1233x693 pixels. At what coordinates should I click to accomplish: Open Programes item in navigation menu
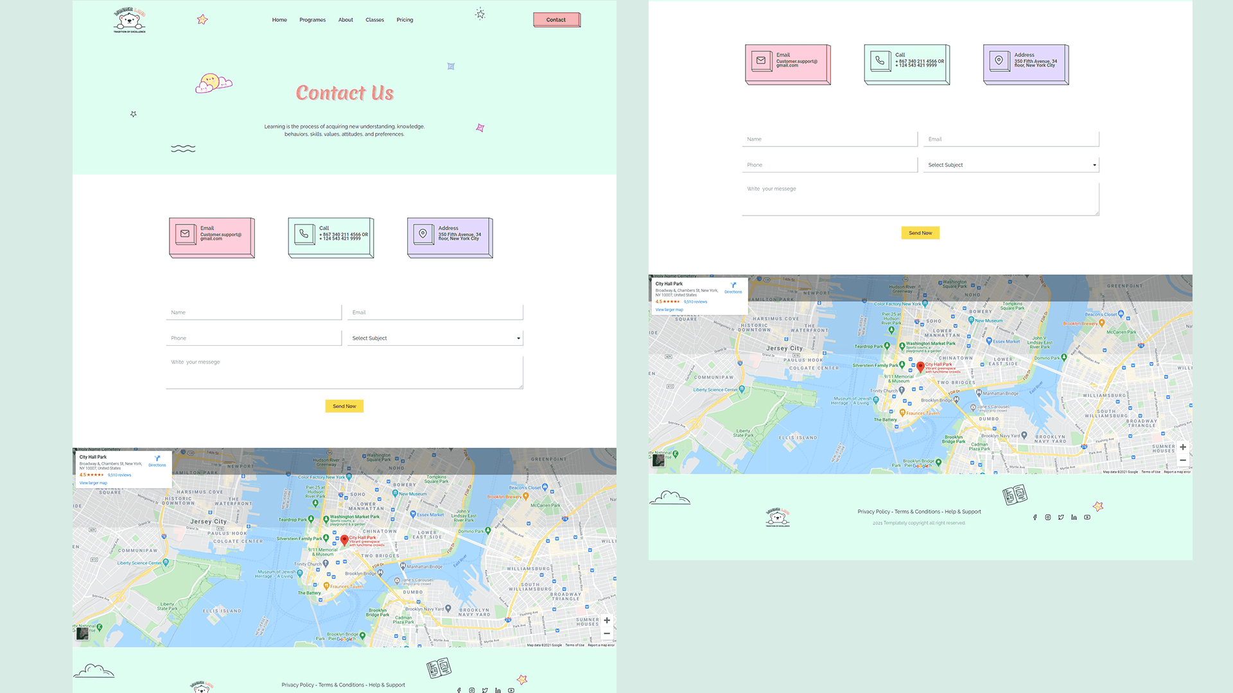(312, 20)
